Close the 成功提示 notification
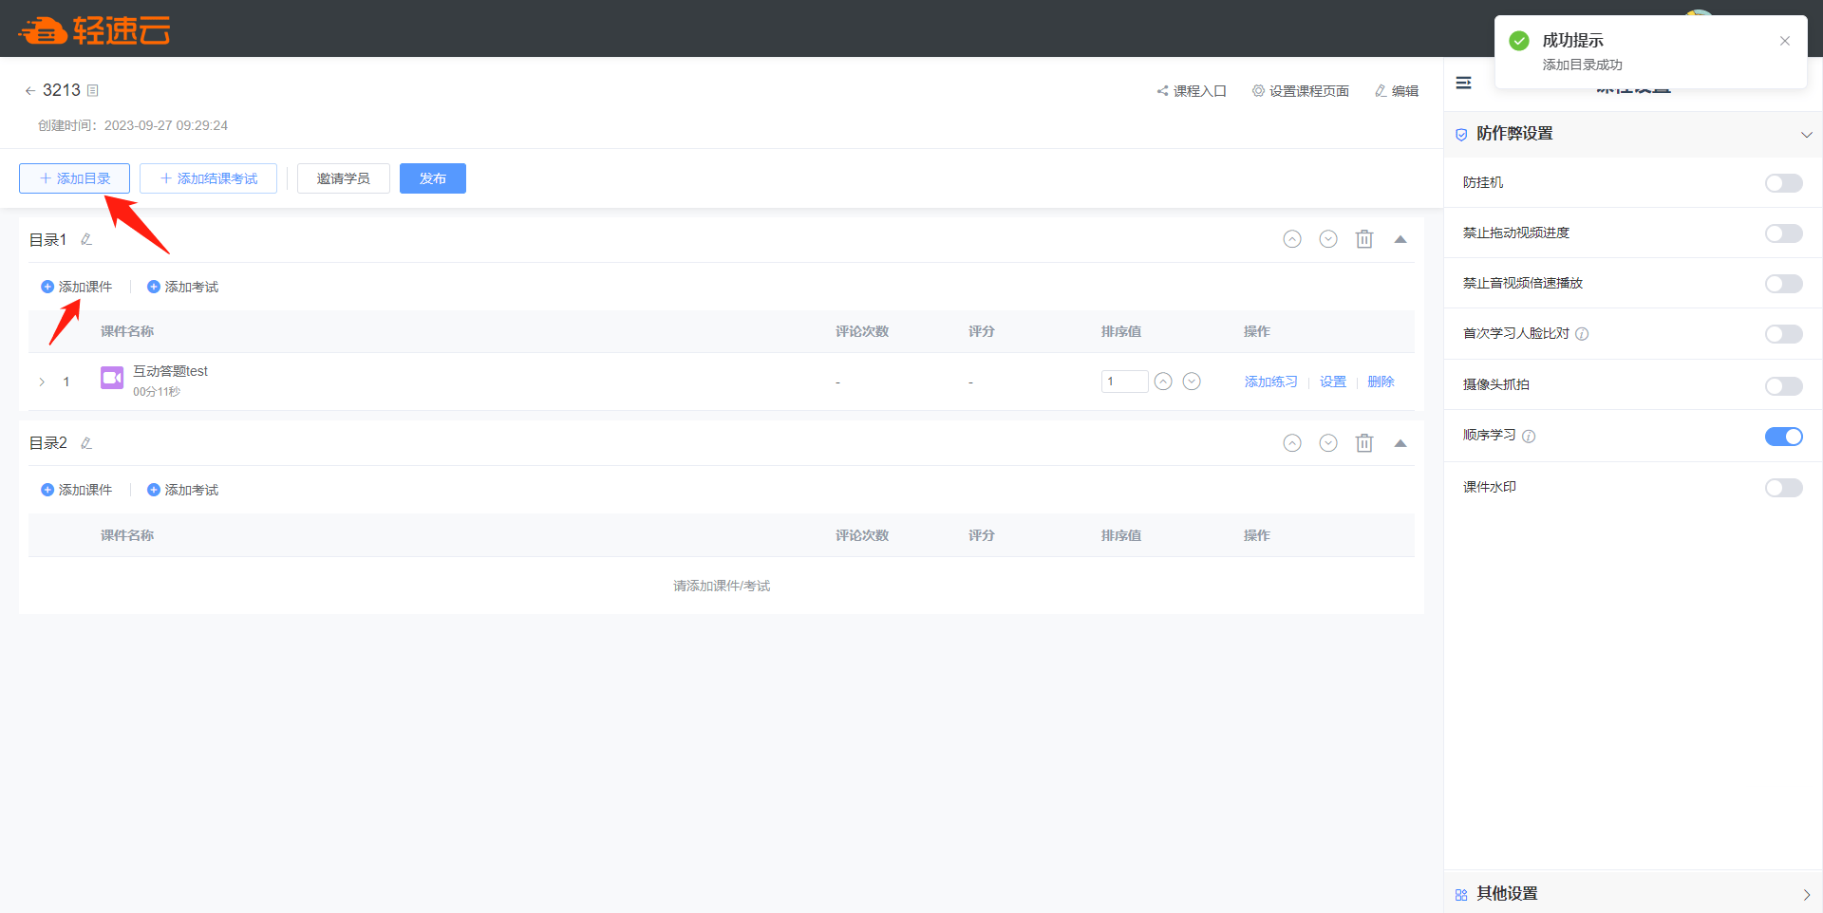This screenshot has width=1823, height=913. tap(1785, 41)
